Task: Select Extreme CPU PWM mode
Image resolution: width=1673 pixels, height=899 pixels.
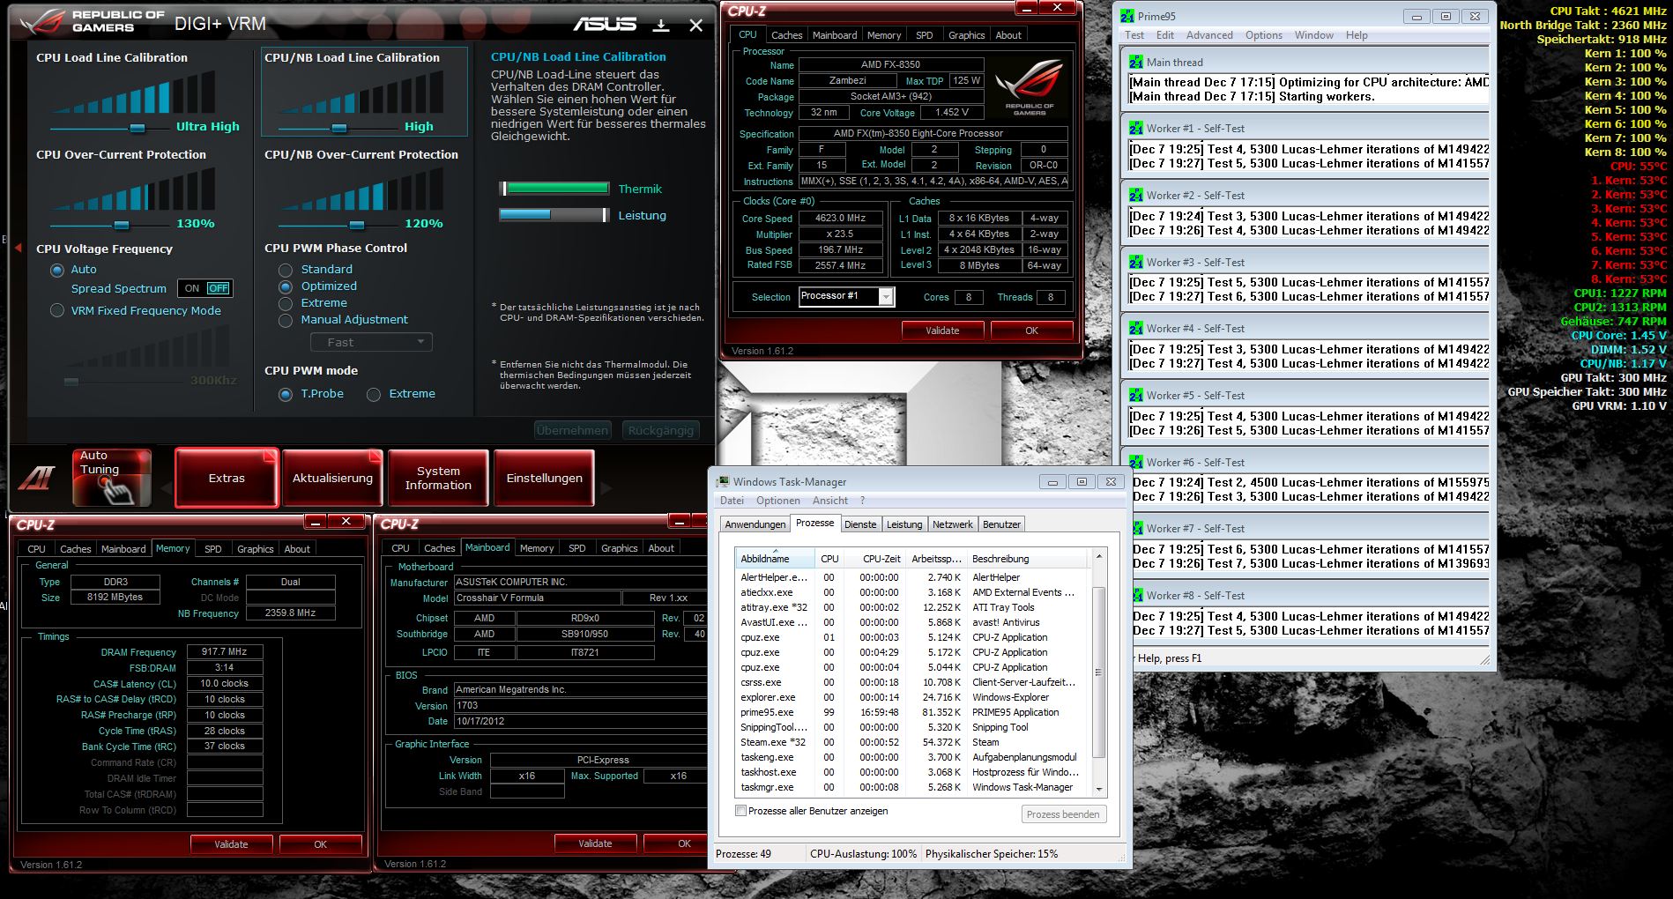Action: (374, 394)
